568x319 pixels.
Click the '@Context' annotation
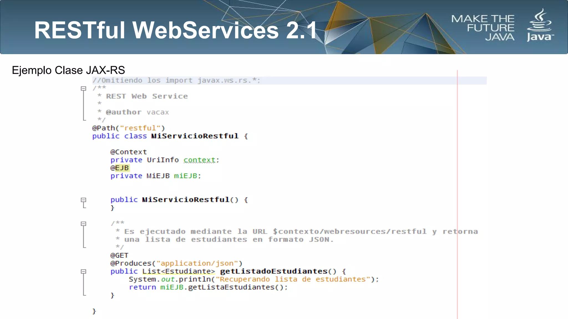click(x=129, y=152)
